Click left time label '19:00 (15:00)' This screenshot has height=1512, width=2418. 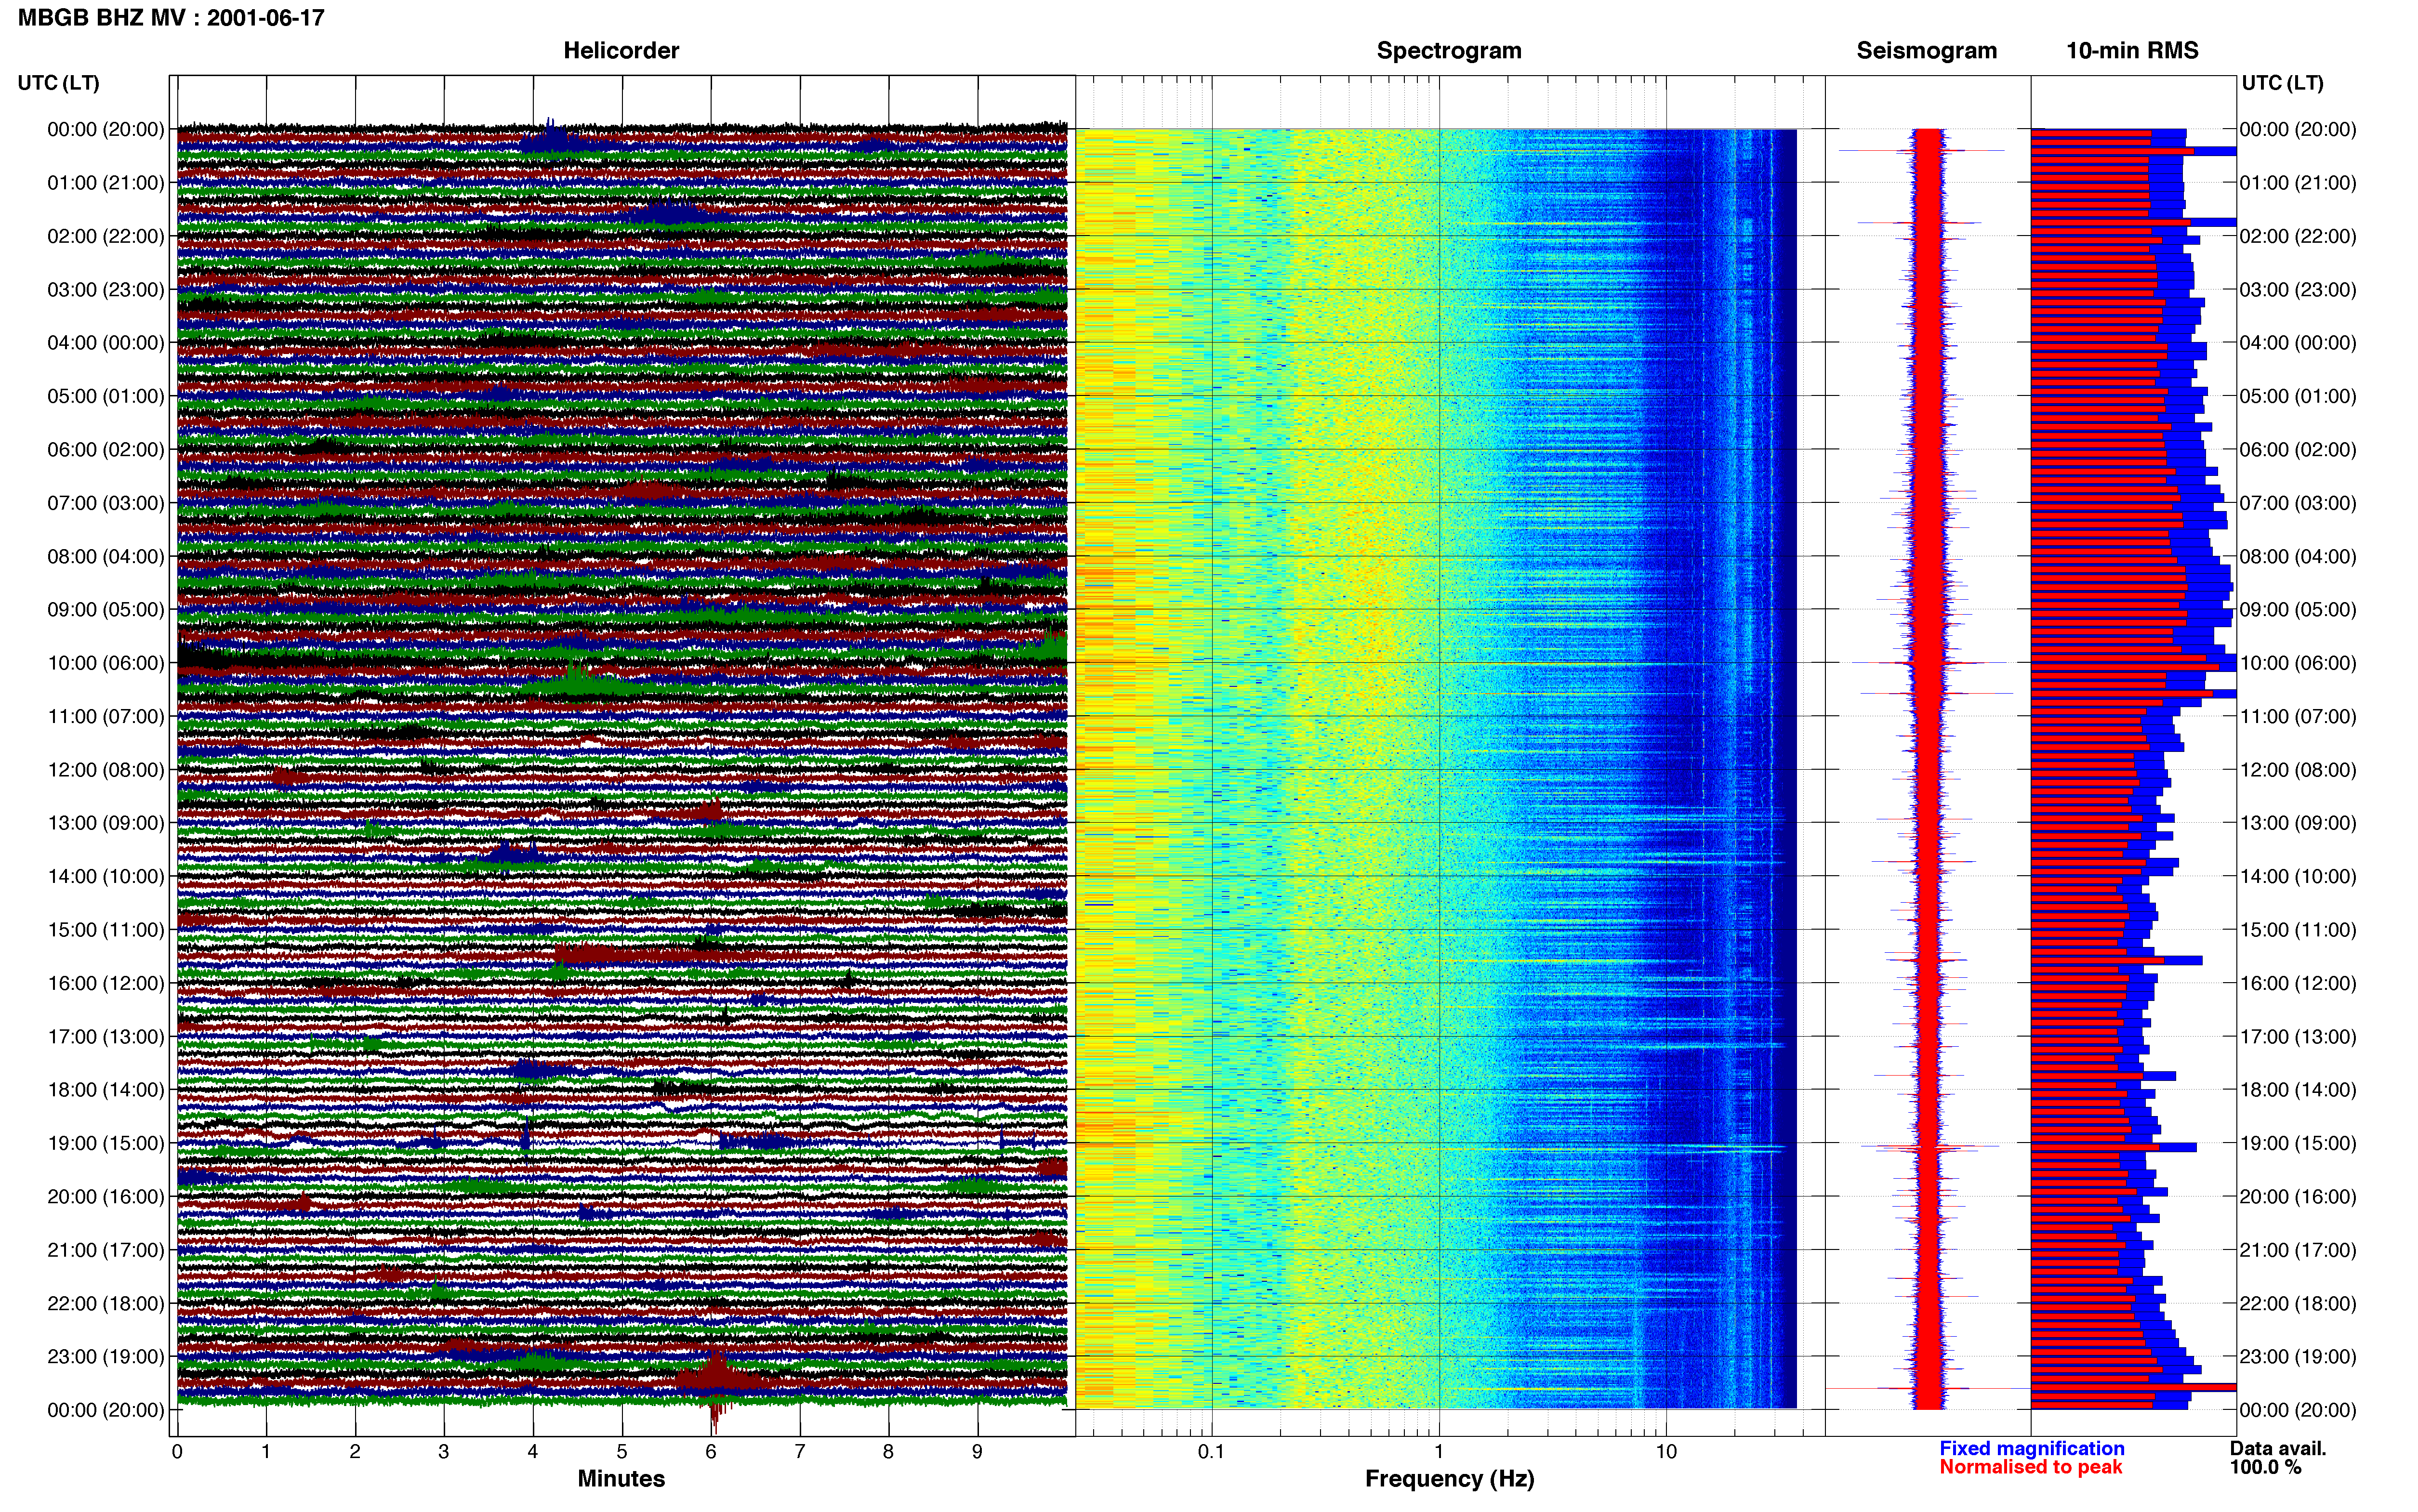click(x=106, y=1143)
